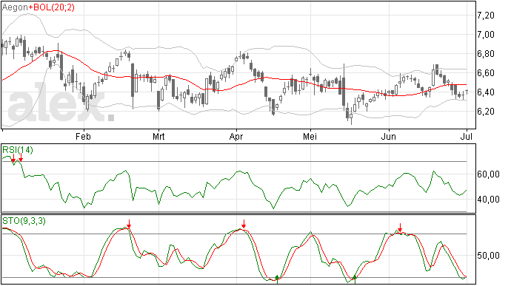The image size is (511, 286).
Task: Click the Jul month label
Action: pos(467,136)
